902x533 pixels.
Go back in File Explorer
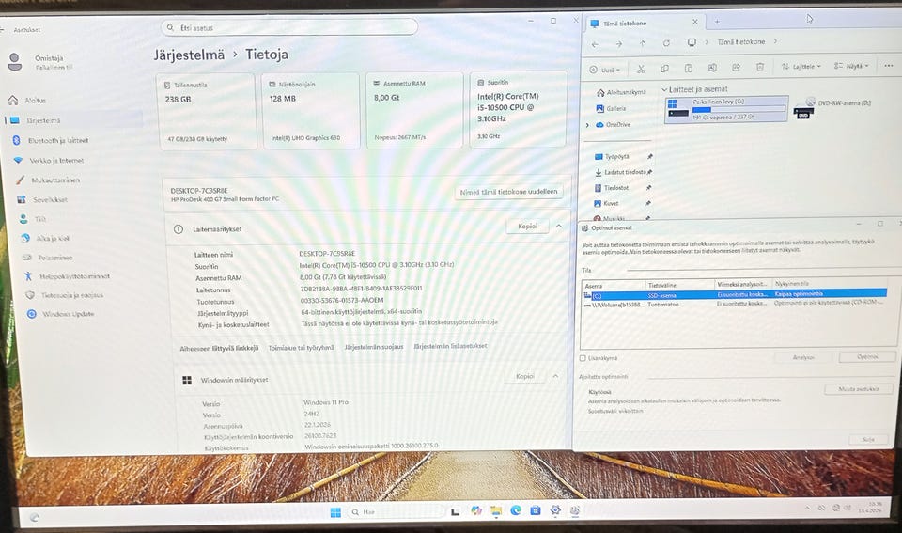(595, 44)
